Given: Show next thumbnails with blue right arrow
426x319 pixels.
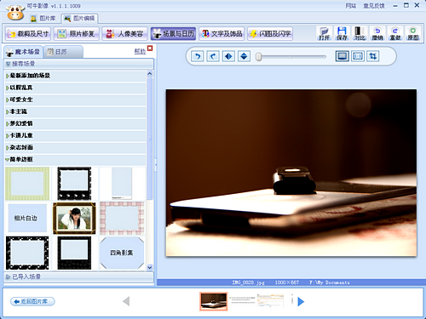Looking at the screenshot, I should point(301,301).
